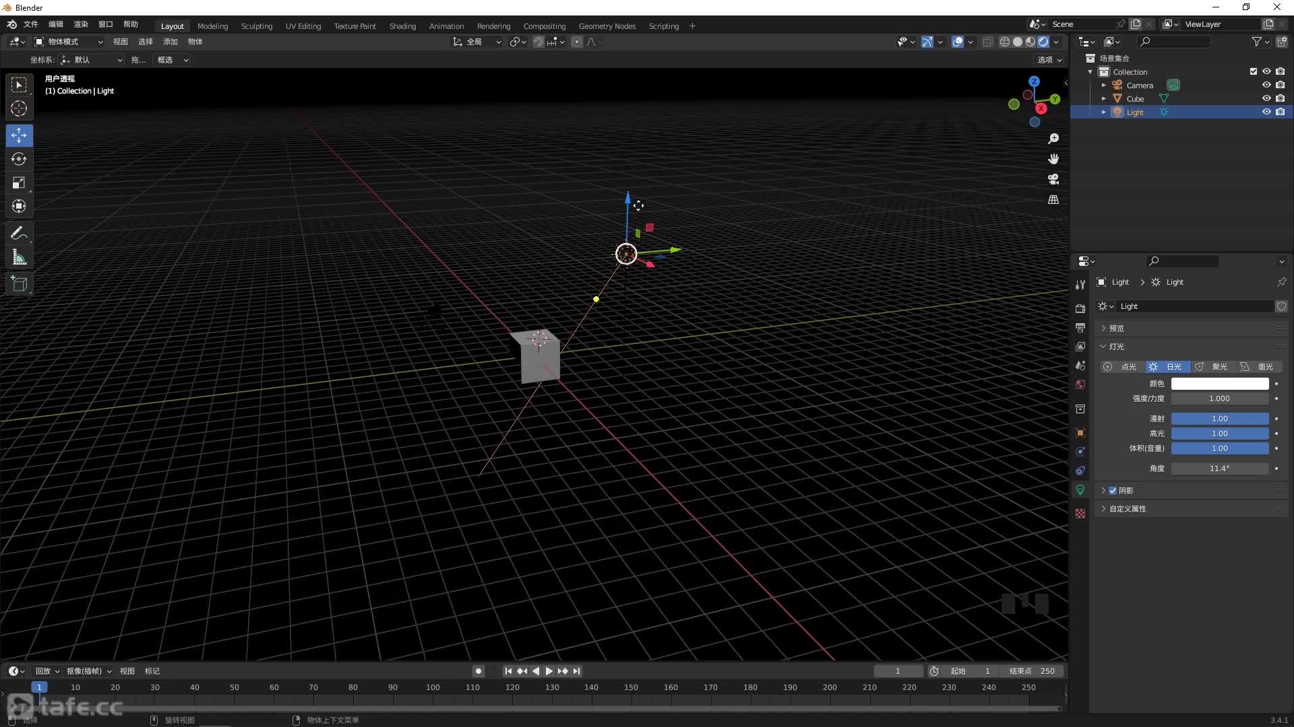Toggle auto keying record button
Viewport: 1294px width, 727px height.
pyautogui.click(x=479, y=671)
